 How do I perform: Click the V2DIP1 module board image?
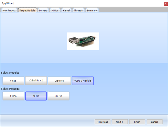click(x=83, y=41)
